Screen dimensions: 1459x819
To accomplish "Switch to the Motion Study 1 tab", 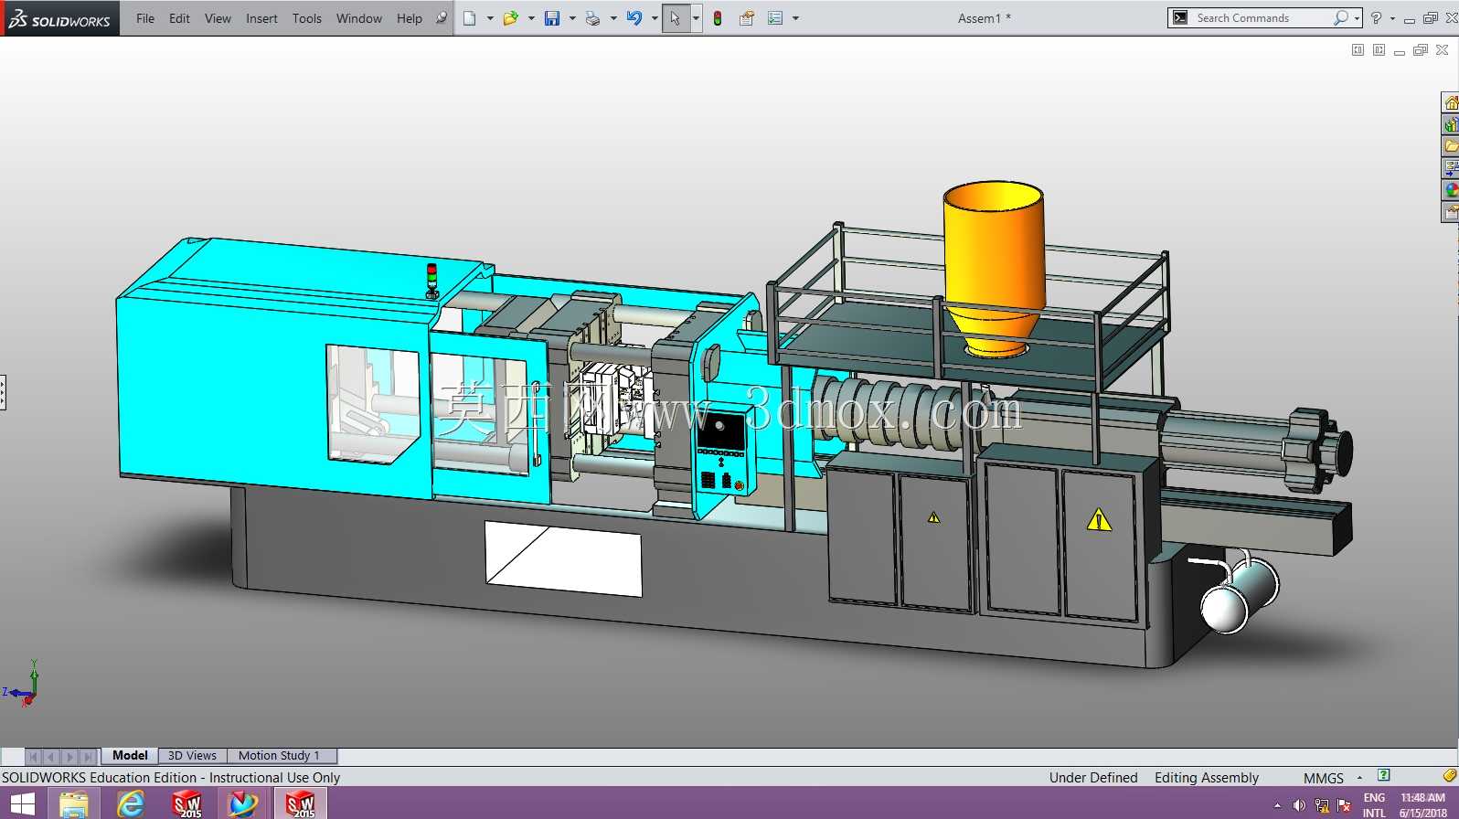I will 279,756.
